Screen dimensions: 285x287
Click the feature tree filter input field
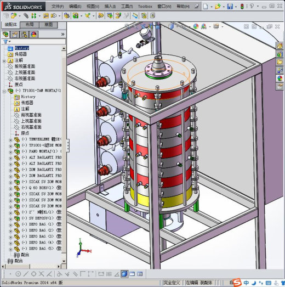pyautogui.click(x=37, y=42)
